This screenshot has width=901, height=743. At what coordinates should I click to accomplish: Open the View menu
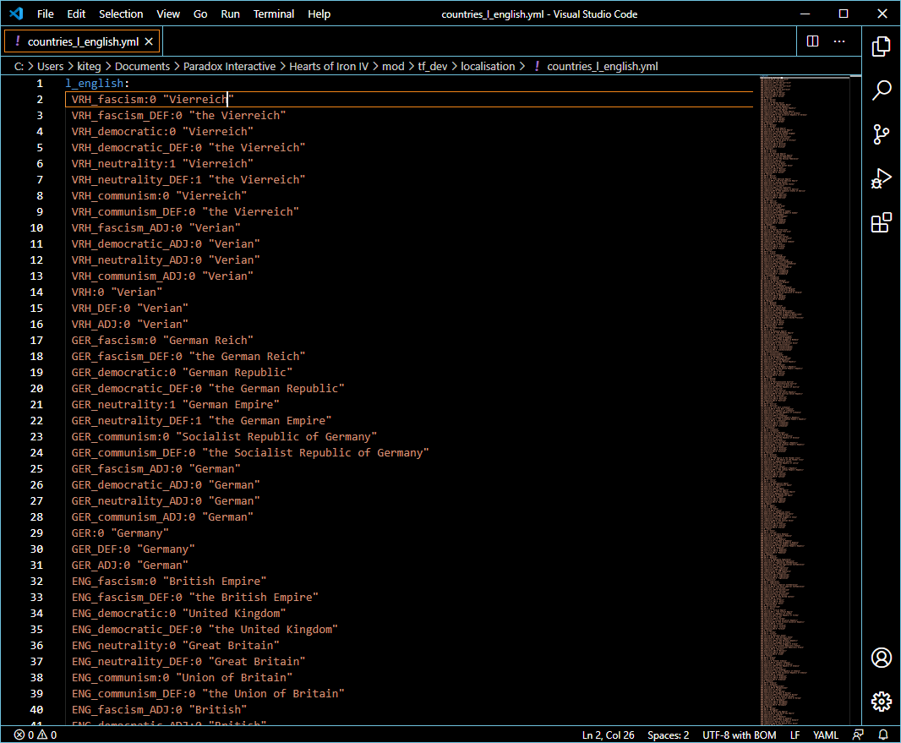[x=168, y=14]
